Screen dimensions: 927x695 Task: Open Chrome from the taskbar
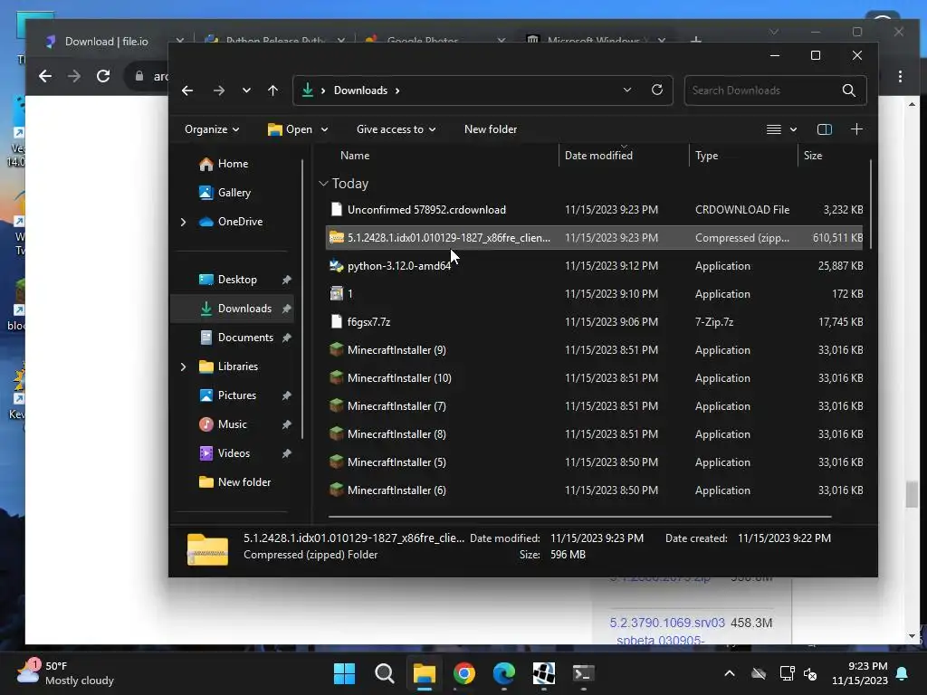point(464,673)
